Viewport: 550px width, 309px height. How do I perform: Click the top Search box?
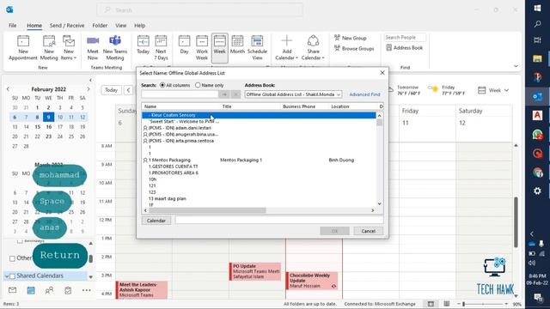pos(200,9)
